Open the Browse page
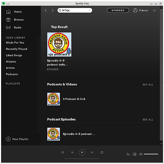Viewport: 164px width, 164px height. (19, 20)
